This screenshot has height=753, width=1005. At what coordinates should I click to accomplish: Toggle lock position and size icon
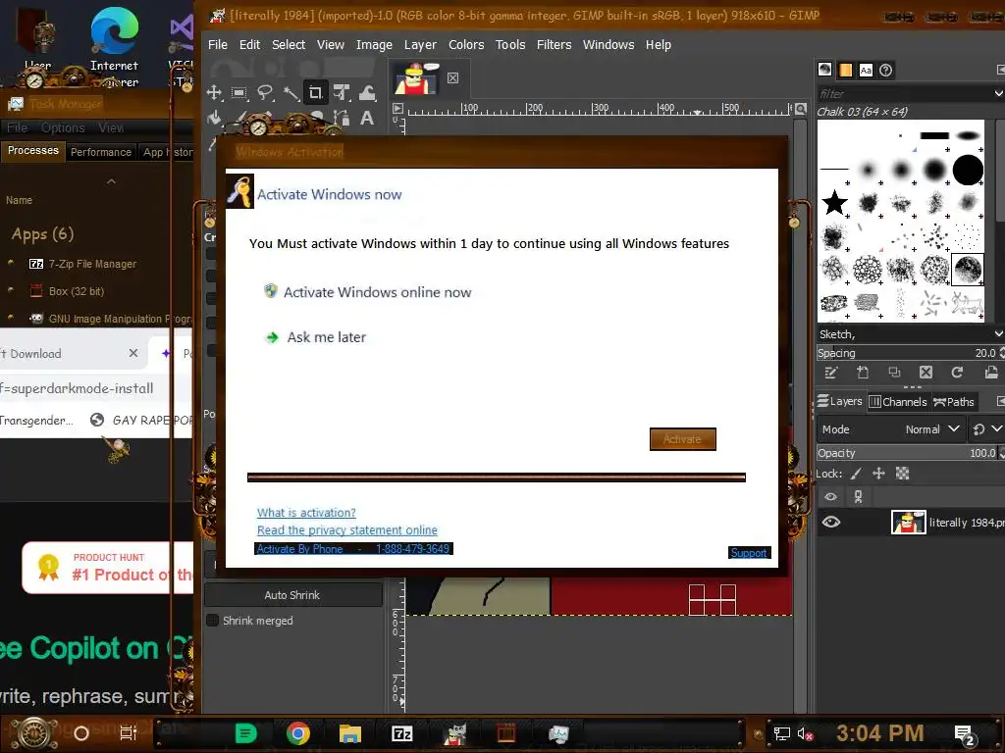(878, 474)
